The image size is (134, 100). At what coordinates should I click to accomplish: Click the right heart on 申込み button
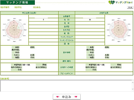click(x=76, y=97)
